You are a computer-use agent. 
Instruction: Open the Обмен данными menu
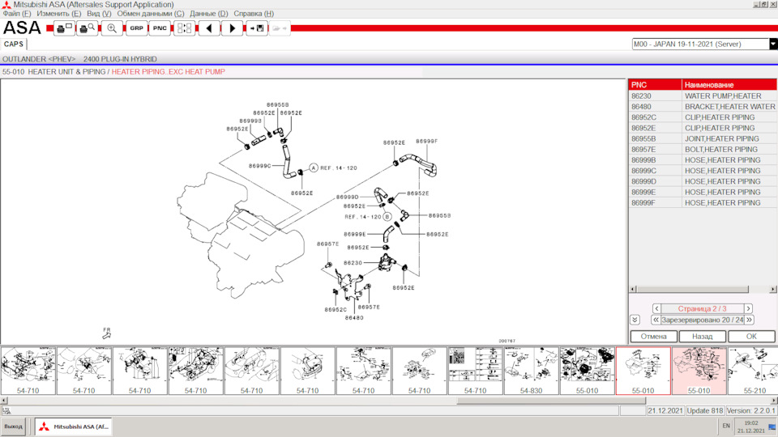point(151,14)
